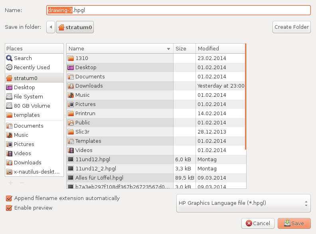Disable the Enable preview checkbox

pos(9,208)
